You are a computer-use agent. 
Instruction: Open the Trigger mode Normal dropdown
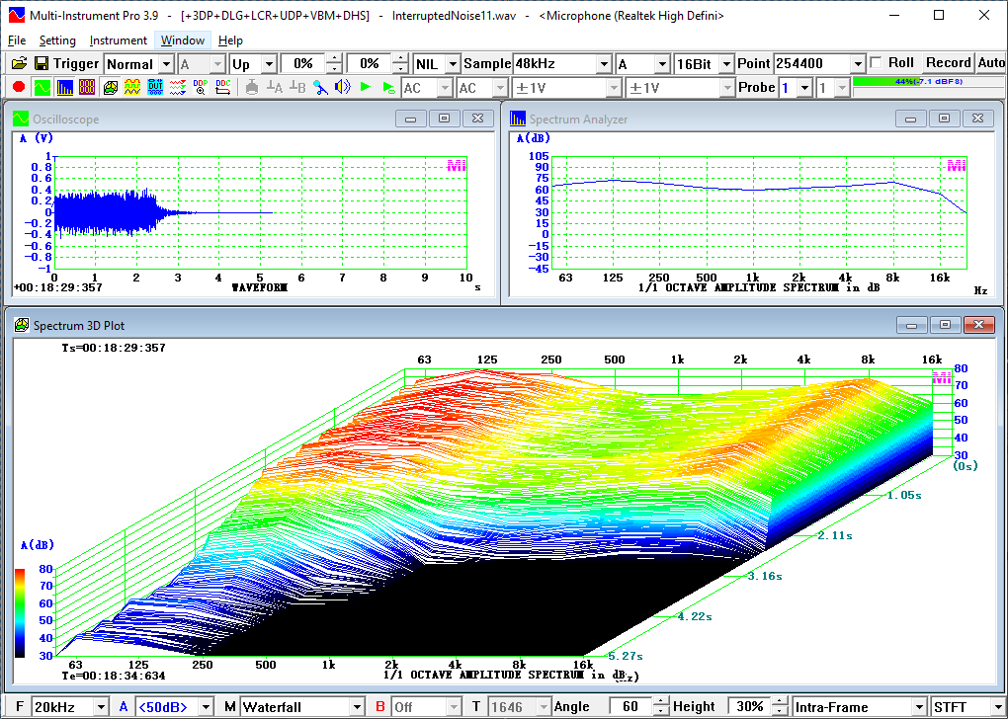pos(165,63)
